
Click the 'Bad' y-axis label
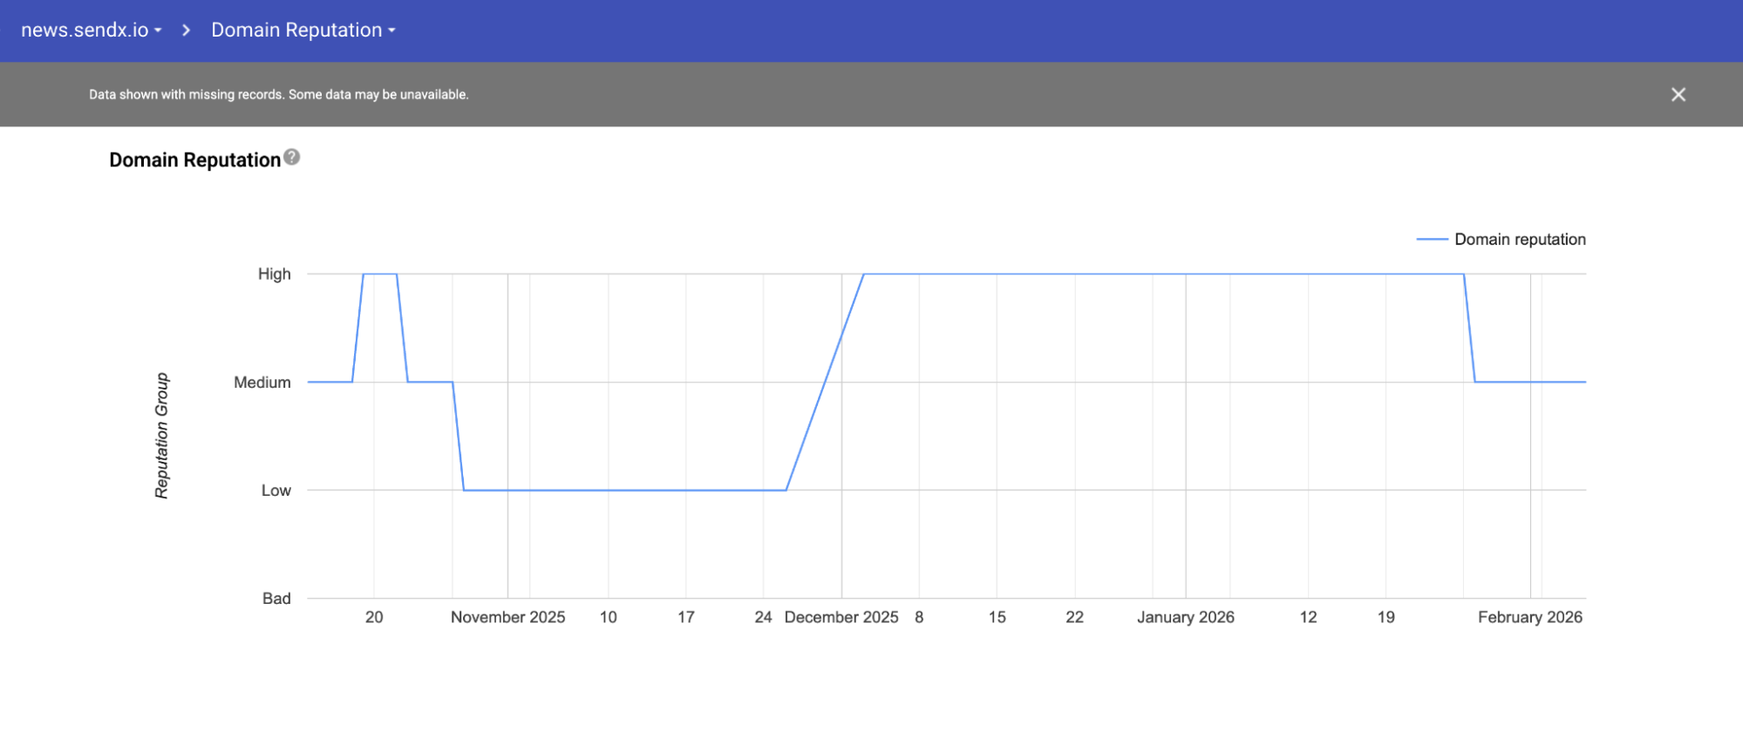(276, 599)
